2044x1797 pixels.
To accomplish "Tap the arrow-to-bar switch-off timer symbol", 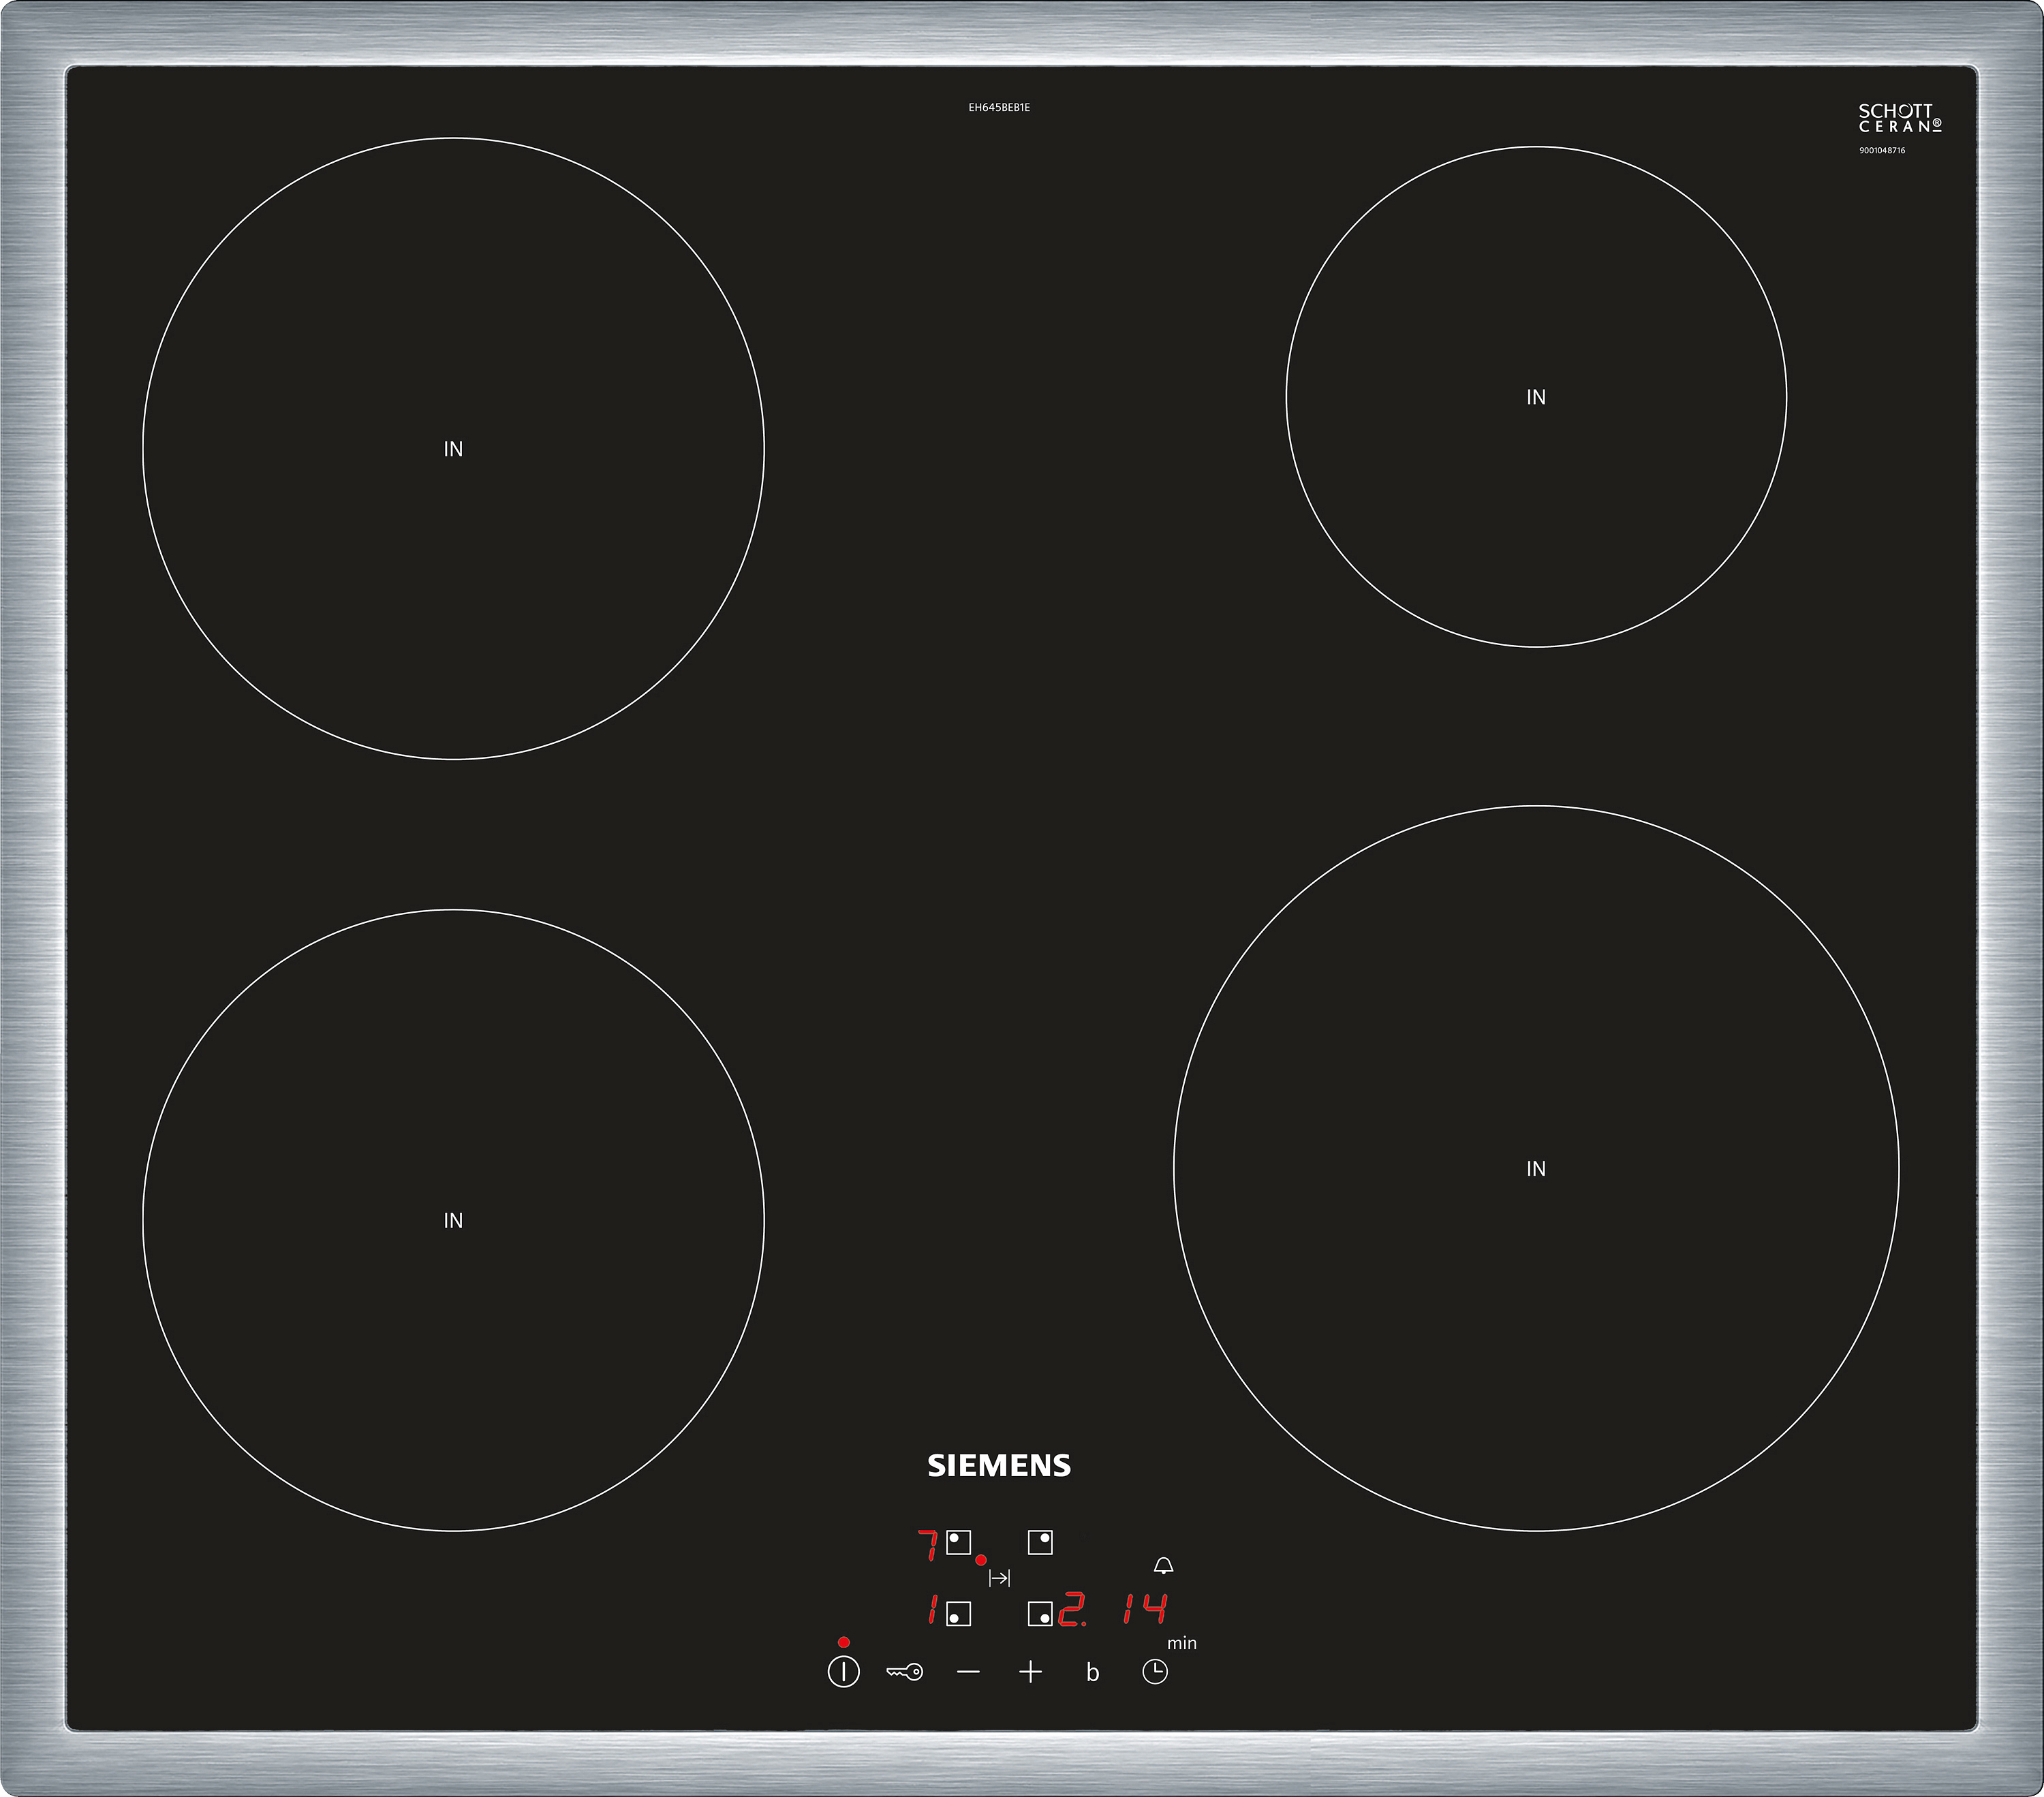I will point(999,1579).
